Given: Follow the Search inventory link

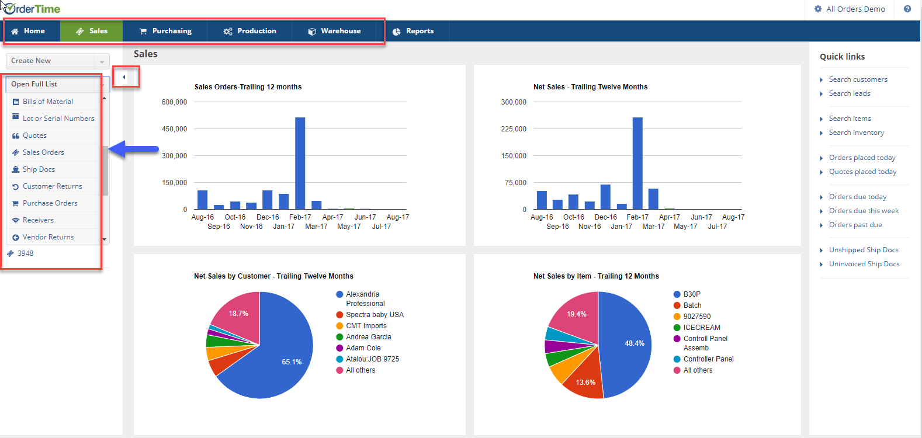Looking at the screenshot, I should tap(856, 133).
